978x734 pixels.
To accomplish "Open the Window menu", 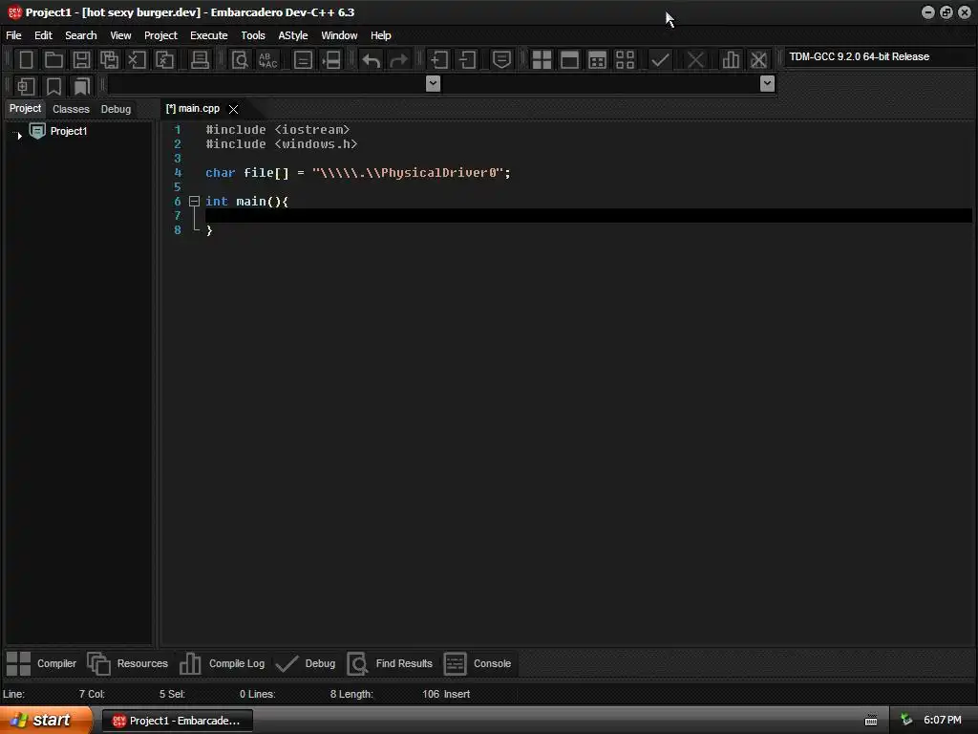I will (339, 35).
